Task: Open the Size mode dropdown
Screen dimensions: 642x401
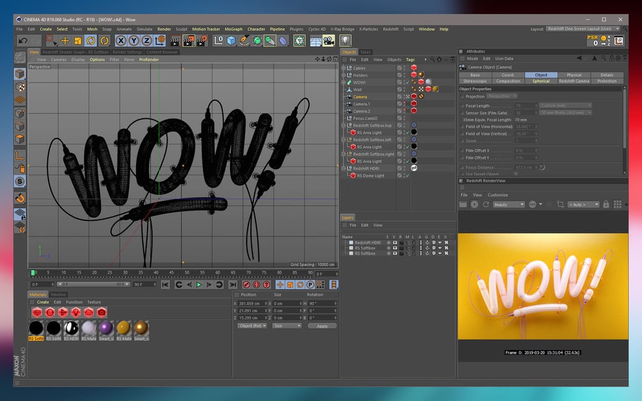Action: [287, 326]
